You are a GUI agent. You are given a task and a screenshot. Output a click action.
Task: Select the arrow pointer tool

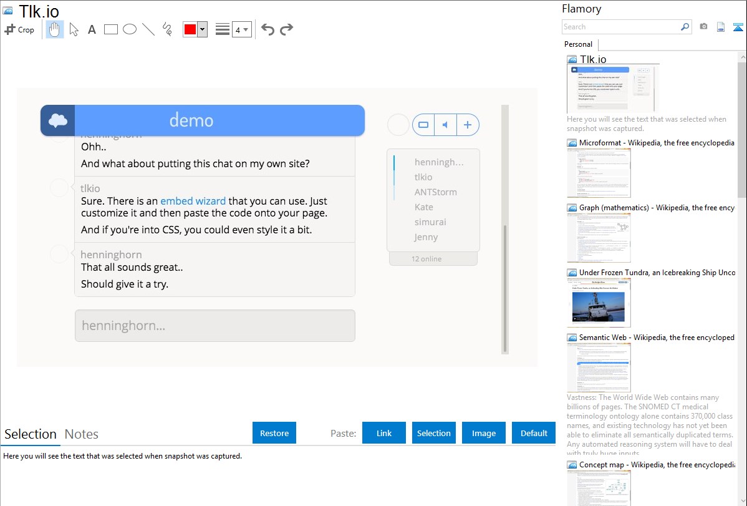(x=74, y=29)
